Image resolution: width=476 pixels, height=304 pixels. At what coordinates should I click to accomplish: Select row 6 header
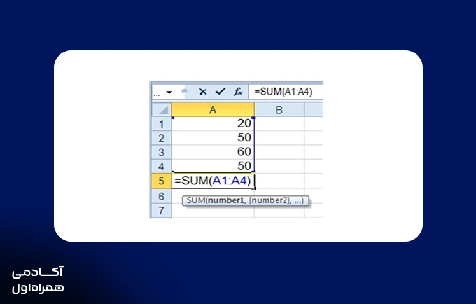point(162,196)
